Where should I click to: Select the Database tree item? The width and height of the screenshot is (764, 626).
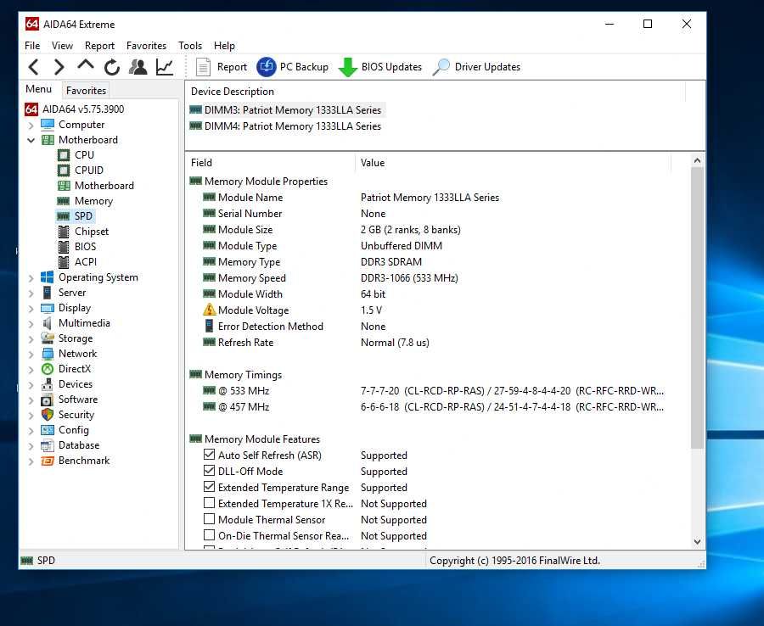pyautogui.click(x=78, y=445)
